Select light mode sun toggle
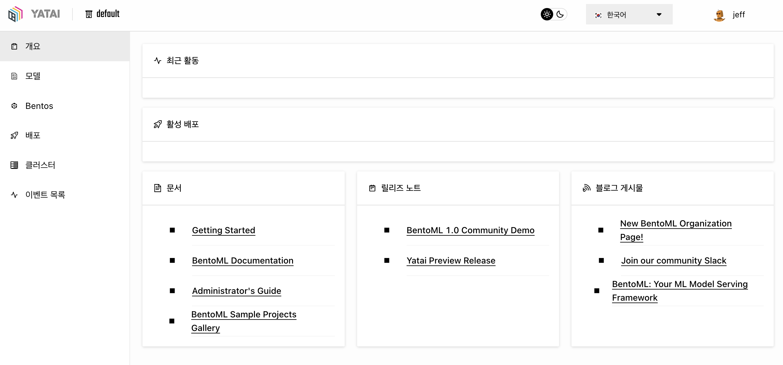The image size is (783, 365). point(547,14)
